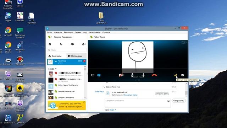Image resolution: width=227 pixels, height=128 pixels.
Task: Open the Bandicam desktop shortcut
Action: tap(20, 61)
